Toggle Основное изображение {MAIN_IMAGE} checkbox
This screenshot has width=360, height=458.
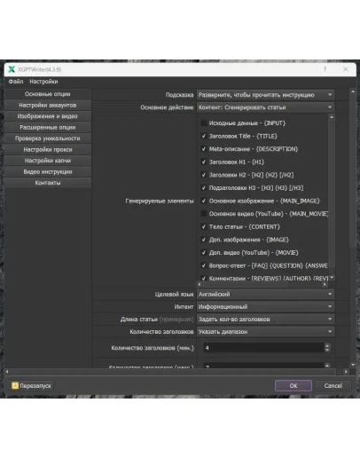[x=204, y=201]
